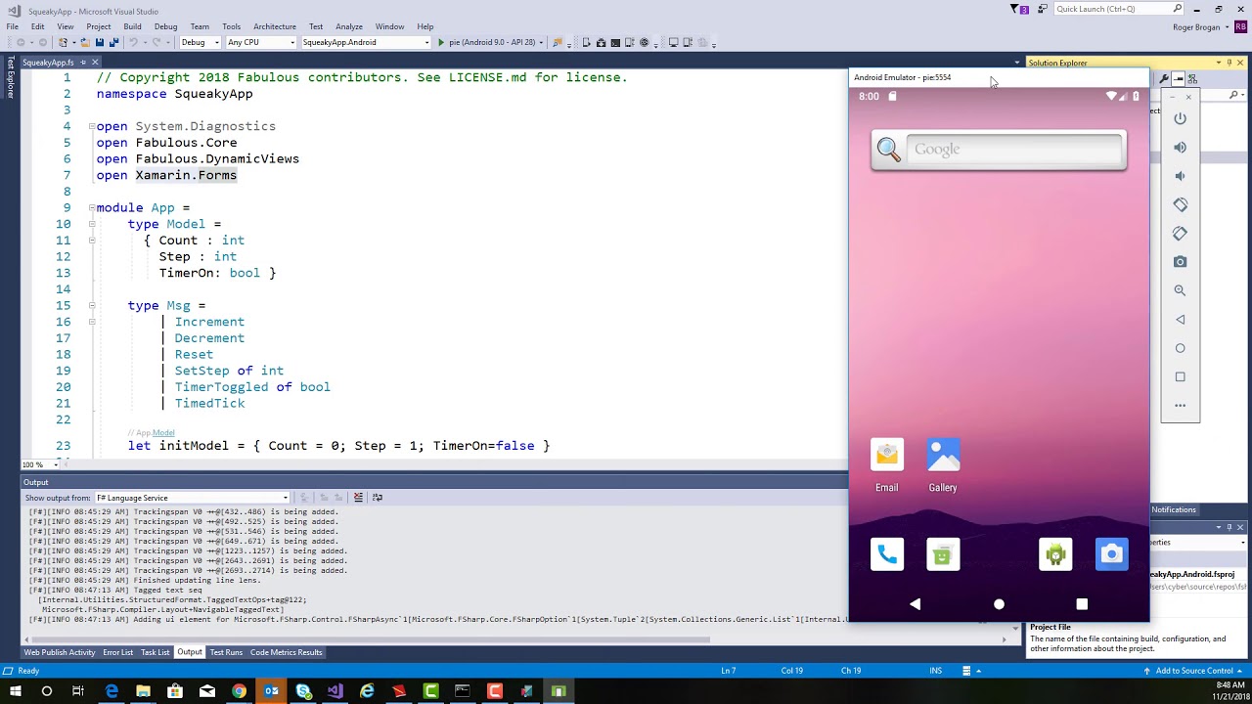
Task: Open Camera app in Android dock
Action: 1111,554
